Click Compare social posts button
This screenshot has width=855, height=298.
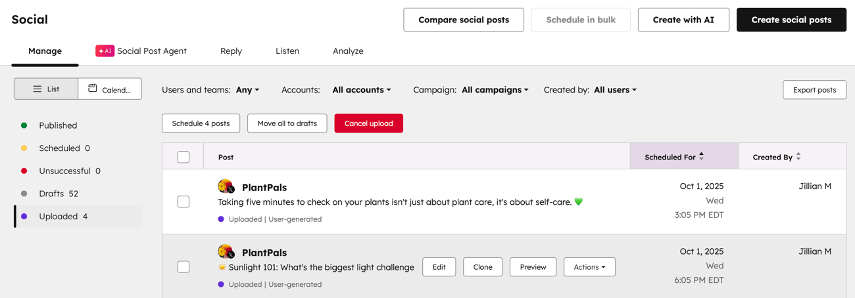point(464,20)
